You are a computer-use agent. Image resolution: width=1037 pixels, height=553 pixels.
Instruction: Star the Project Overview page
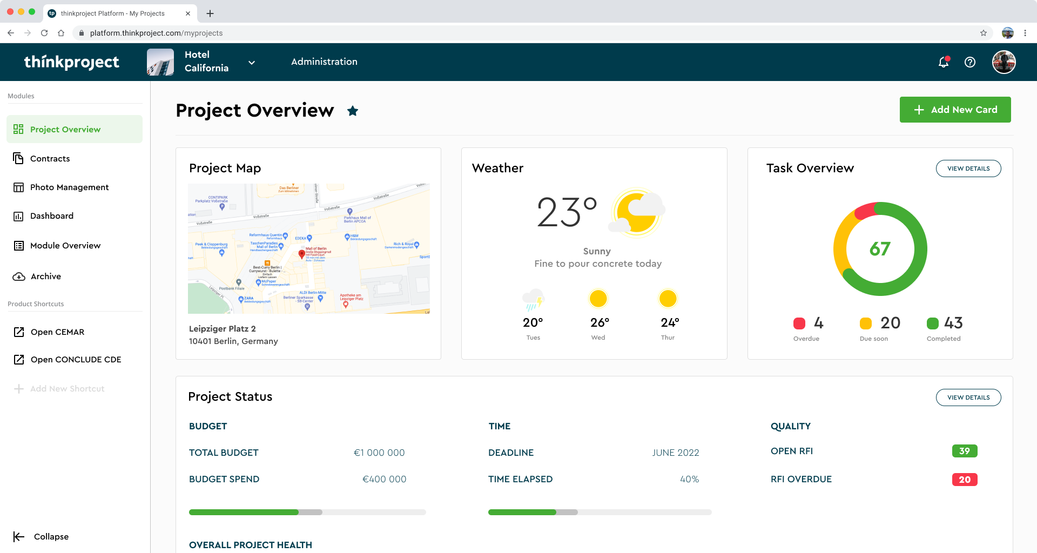click(x=353, y=111)
